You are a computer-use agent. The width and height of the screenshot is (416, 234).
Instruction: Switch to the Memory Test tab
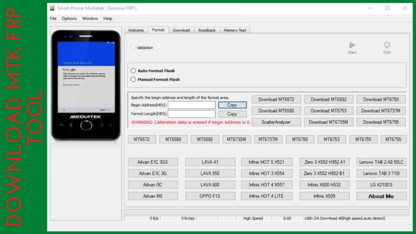pyautogui.click(x=235, y=30)
